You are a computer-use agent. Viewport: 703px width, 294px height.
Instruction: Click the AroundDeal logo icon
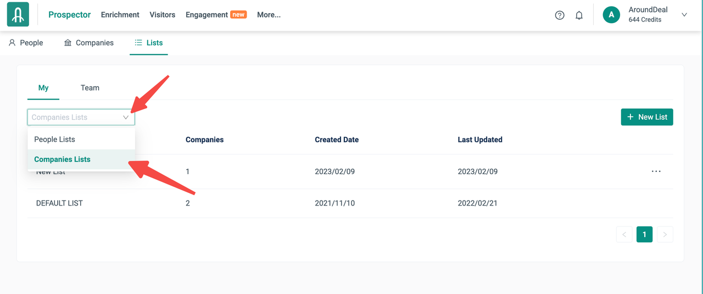coord(18,15)
